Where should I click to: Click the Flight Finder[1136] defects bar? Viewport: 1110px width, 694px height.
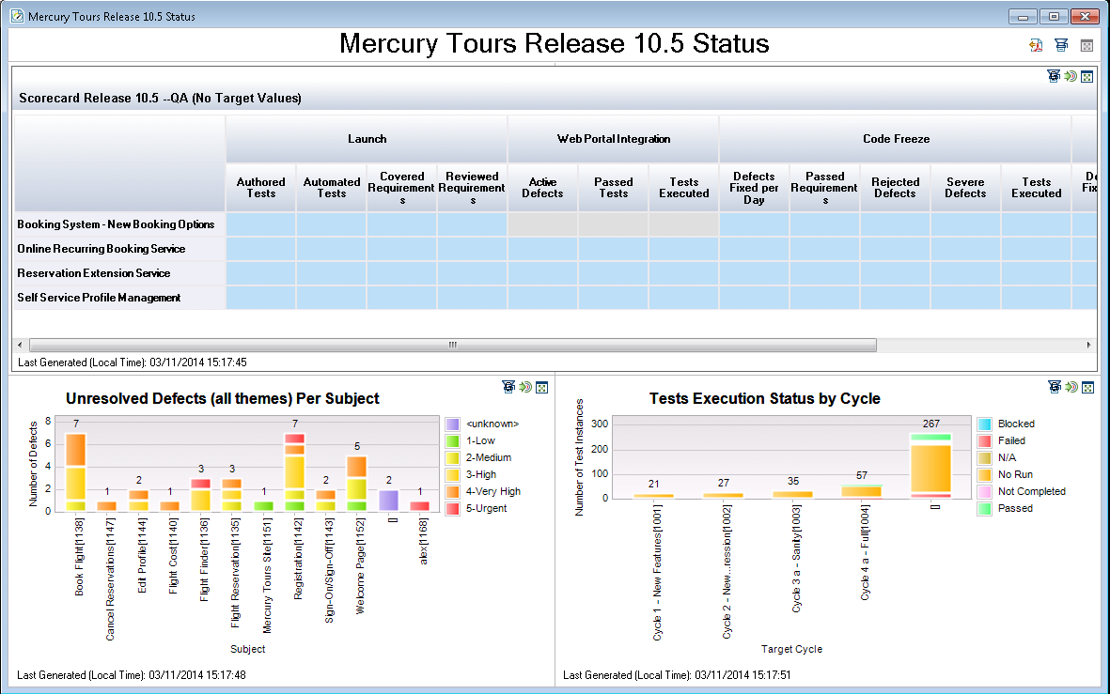(201, 495)
